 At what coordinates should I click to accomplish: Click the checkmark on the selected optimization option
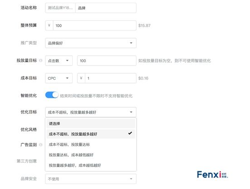(130, 133)
